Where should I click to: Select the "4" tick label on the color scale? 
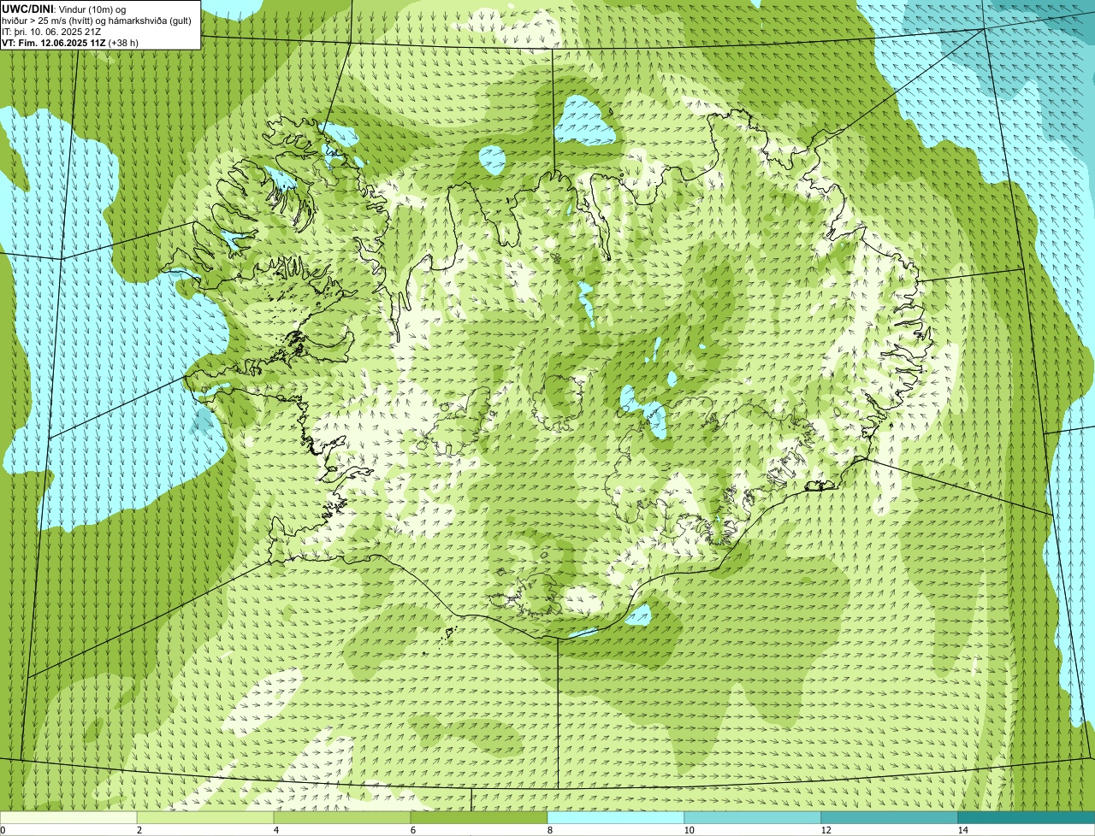click(x=276, y=830)
